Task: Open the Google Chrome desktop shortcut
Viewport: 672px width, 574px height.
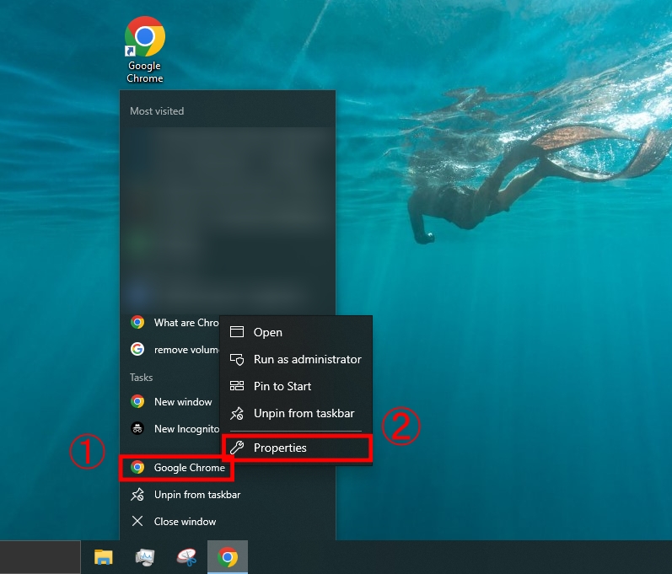Action: (x=145, y=49)
